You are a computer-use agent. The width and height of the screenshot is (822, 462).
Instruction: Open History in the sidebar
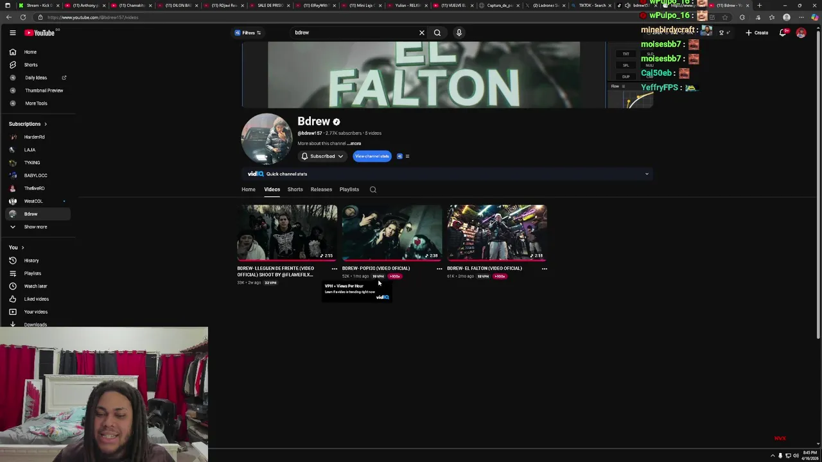coord(39,261)
